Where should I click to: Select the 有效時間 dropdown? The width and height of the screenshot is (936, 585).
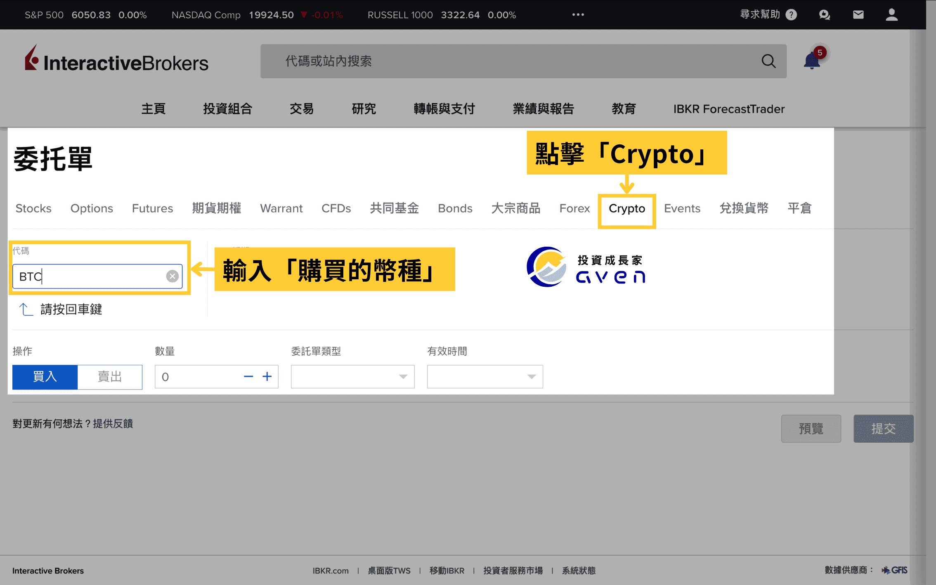pyautogui.click(x=484, y=376)
